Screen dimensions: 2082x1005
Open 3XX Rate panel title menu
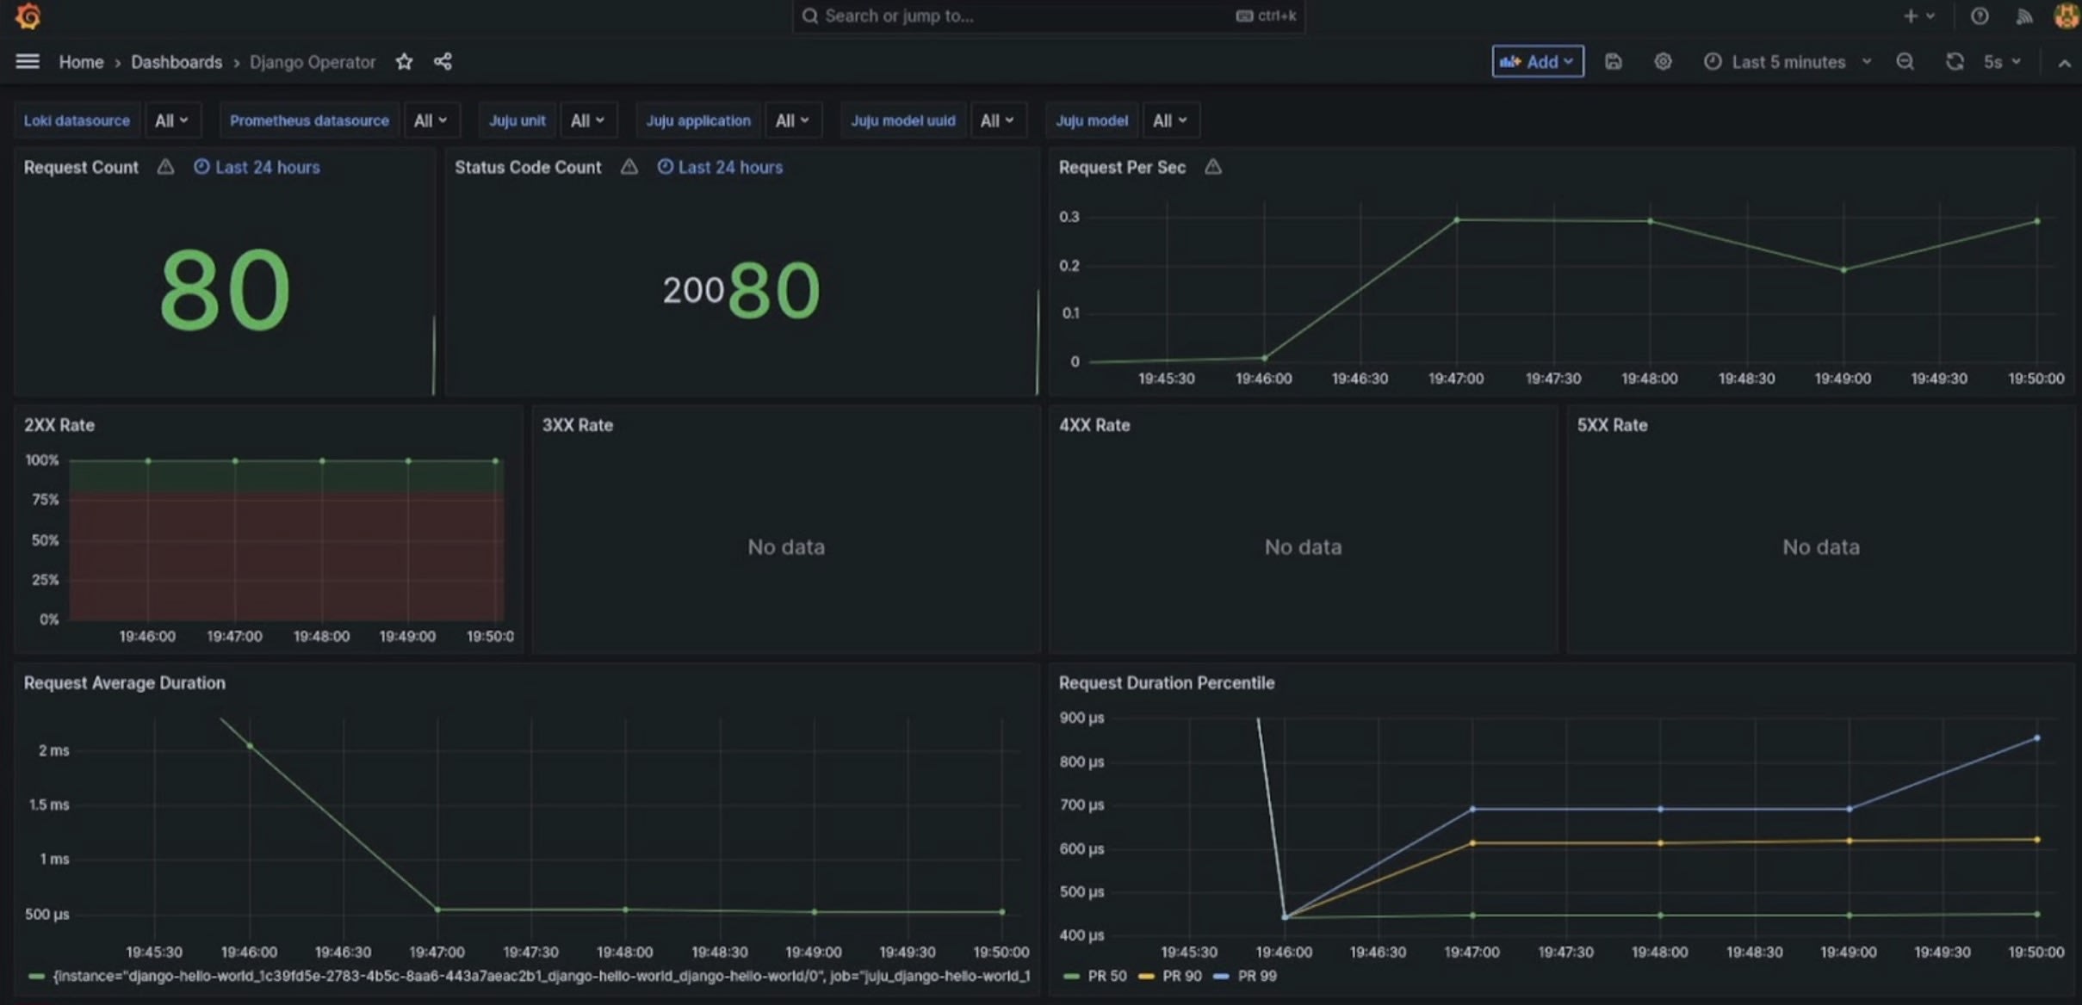click(578, 425)
